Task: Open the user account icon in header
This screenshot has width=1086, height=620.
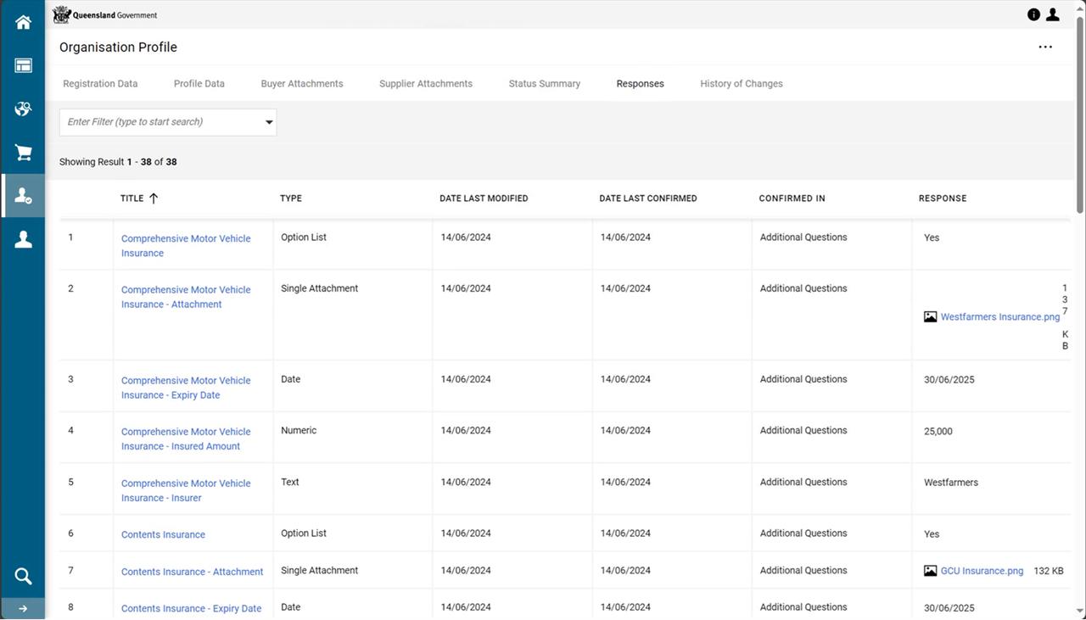Action: click(x=1053, y=14)
